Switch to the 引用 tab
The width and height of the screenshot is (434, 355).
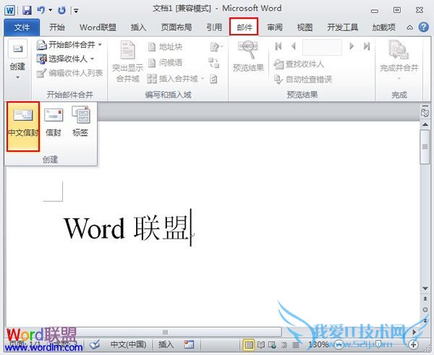214,27
